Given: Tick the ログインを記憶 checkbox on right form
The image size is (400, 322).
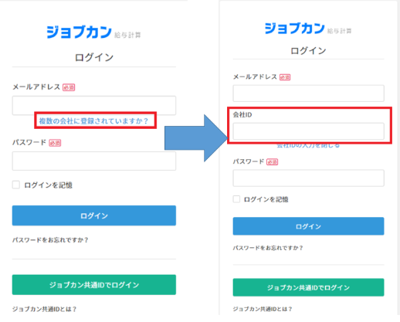Looking at the screenshot, I should [x=236, y=199].
